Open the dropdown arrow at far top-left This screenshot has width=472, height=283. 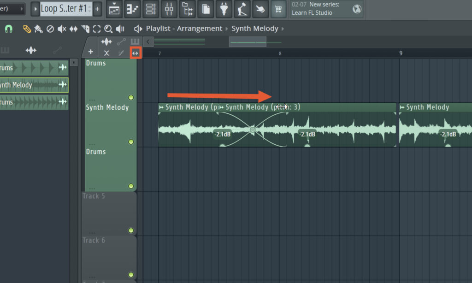[22, 9]
